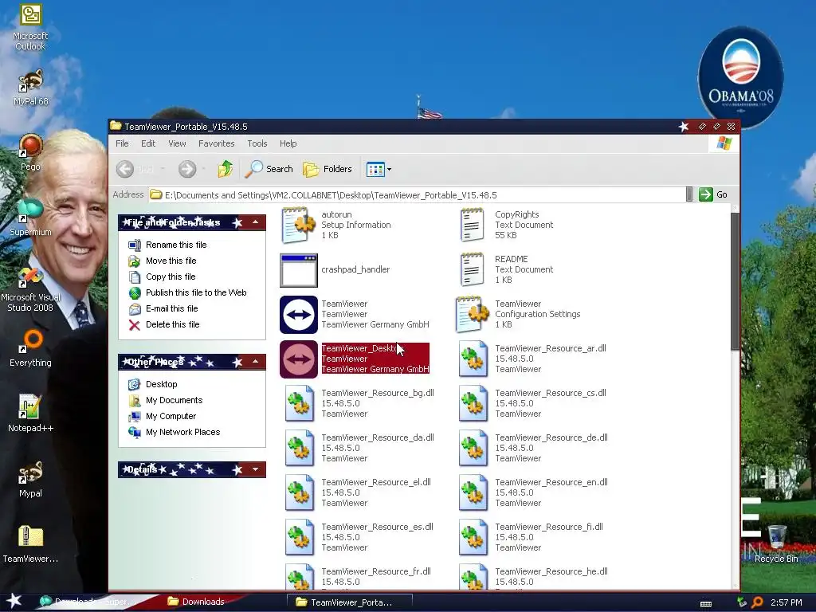Click Copy this file link
This screenshot has height=612, width=816.
pyautogui.click(x=171, y=277)
